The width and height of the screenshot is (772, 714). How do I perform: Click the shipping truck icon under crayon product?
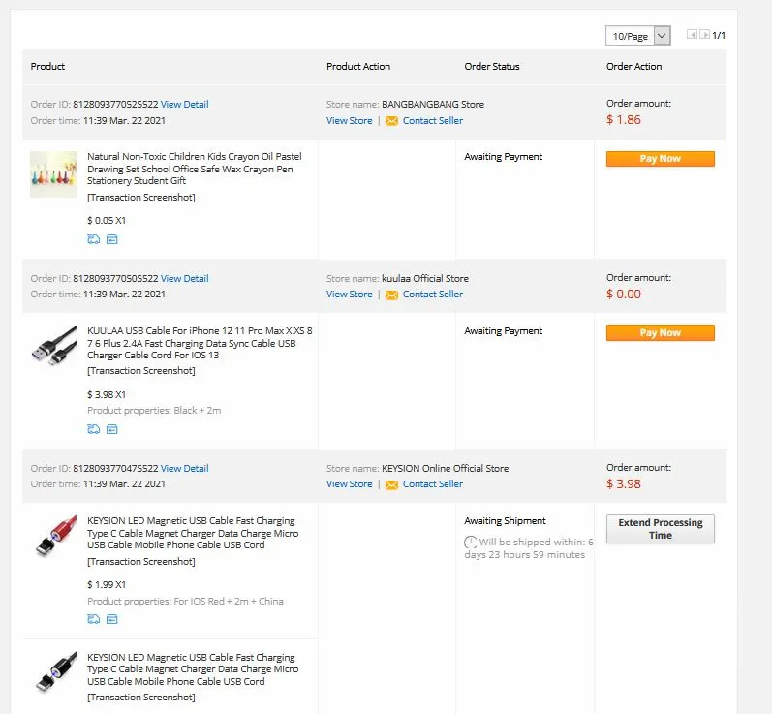[94, 239]
